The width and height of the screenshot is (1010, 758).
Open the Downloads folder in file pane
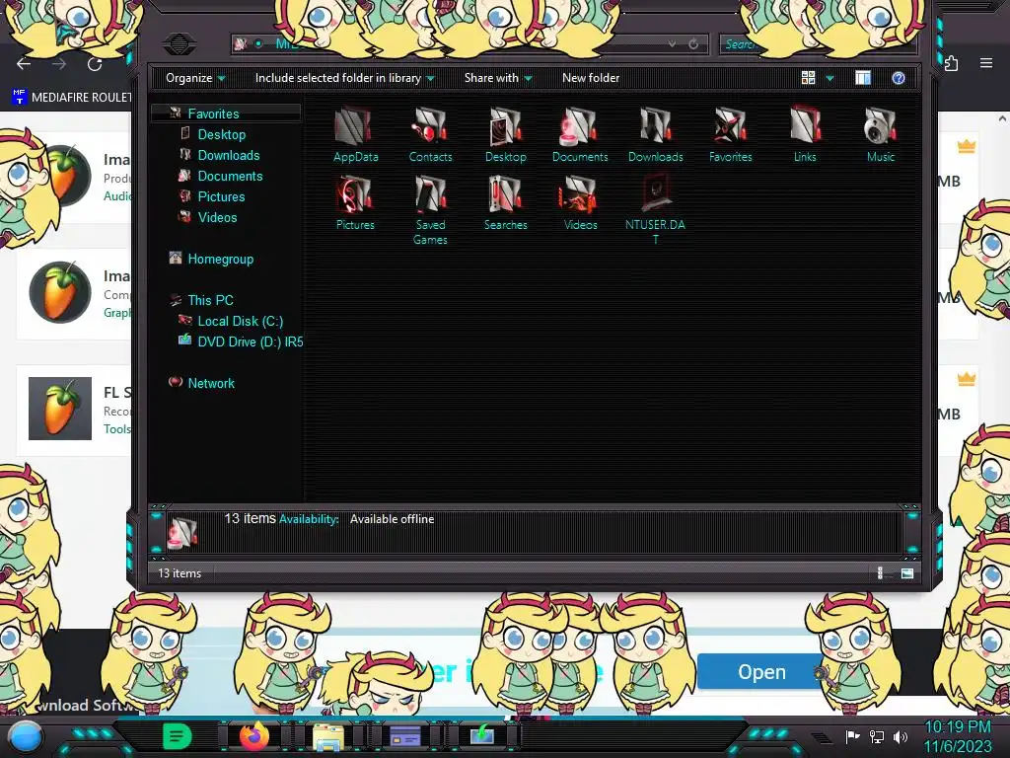(x=655, y=134)
